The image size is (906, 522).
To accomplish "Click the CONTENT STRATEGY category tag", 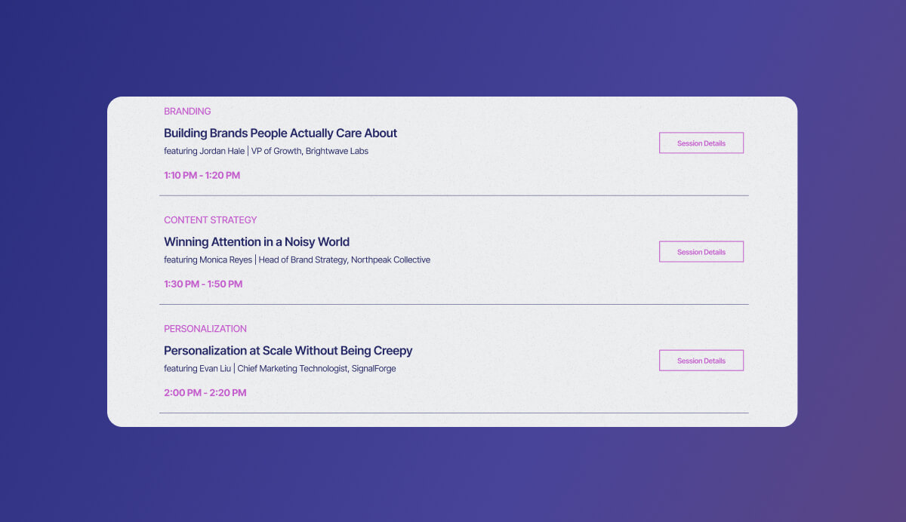I will [210, 220].
